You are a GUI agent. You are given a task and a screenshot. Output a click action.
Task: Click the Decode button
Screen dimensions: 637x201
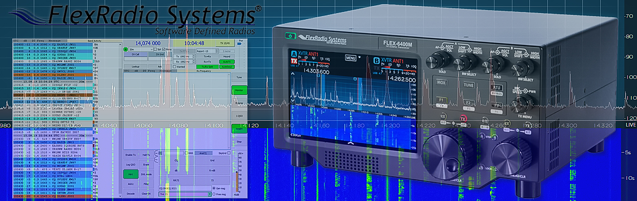[131, 194]
